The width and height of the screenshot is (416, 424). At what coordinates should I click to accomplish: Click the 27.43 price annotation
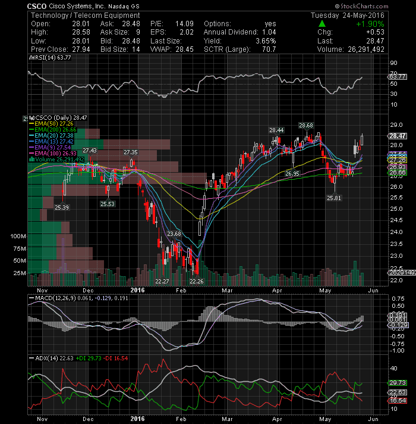[x=90, y=151]
